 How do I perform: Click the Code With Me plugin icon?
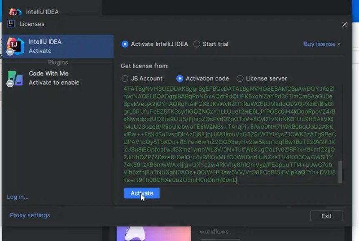[15, 78]
